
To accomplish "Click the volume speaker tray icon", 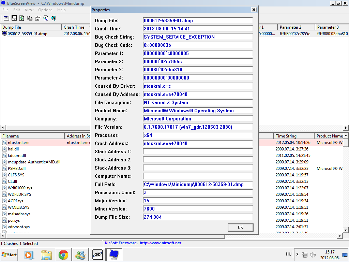I will [x=313, y=254].
